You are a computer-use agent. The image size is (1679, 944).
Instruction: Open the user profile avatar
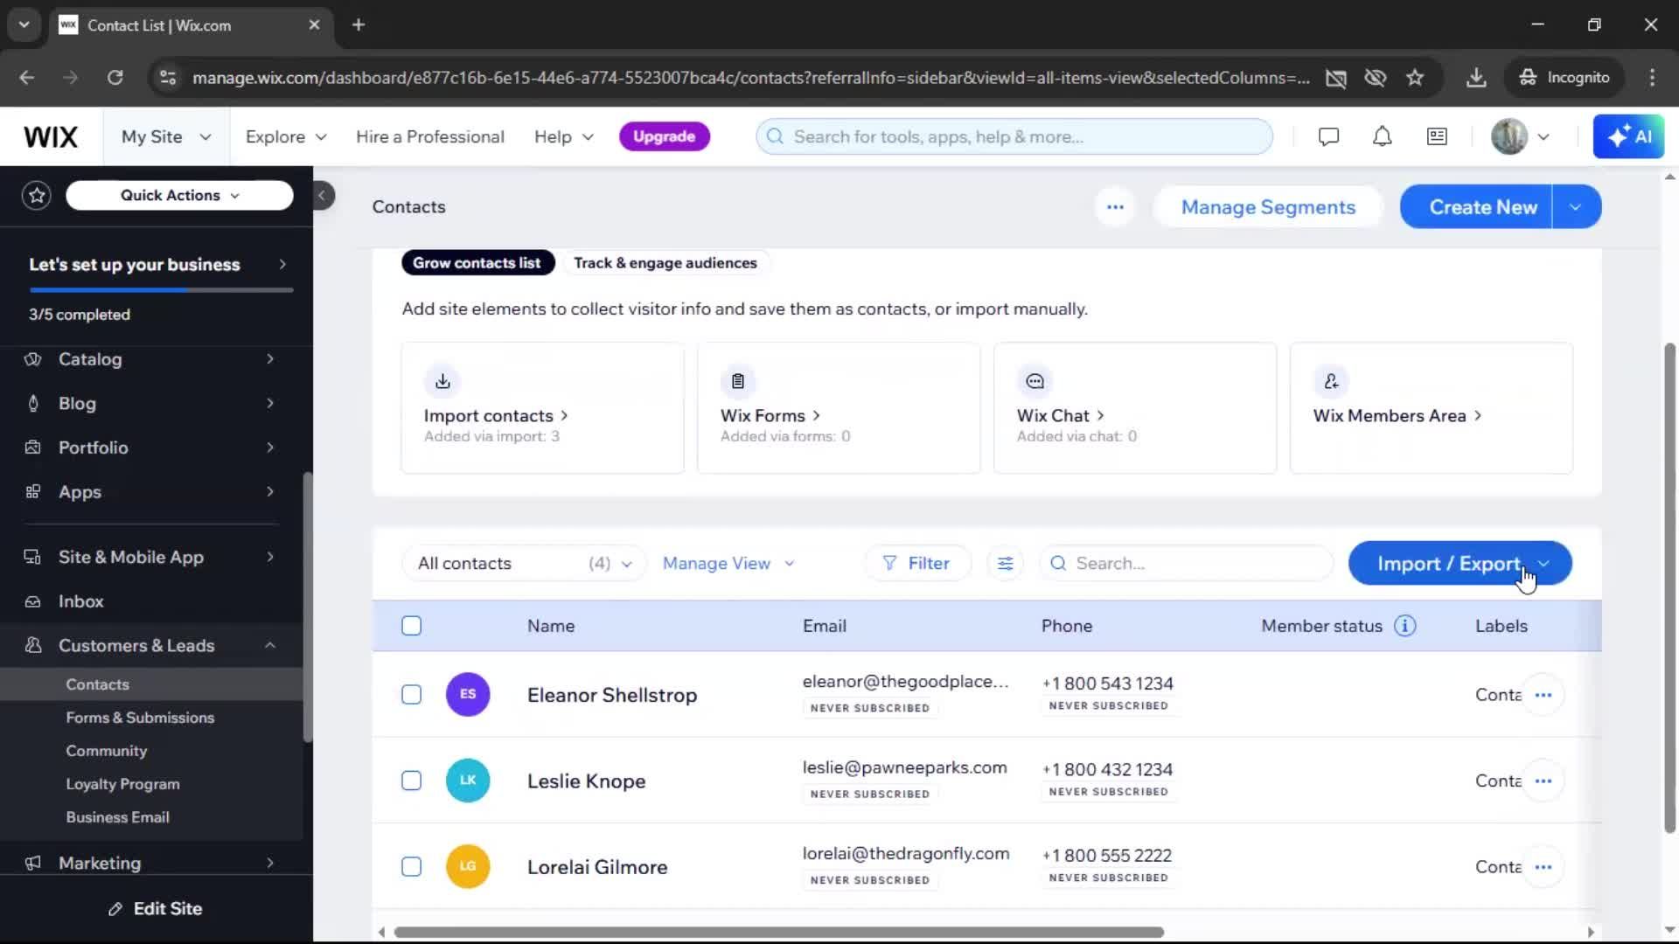click(1508, 137)
